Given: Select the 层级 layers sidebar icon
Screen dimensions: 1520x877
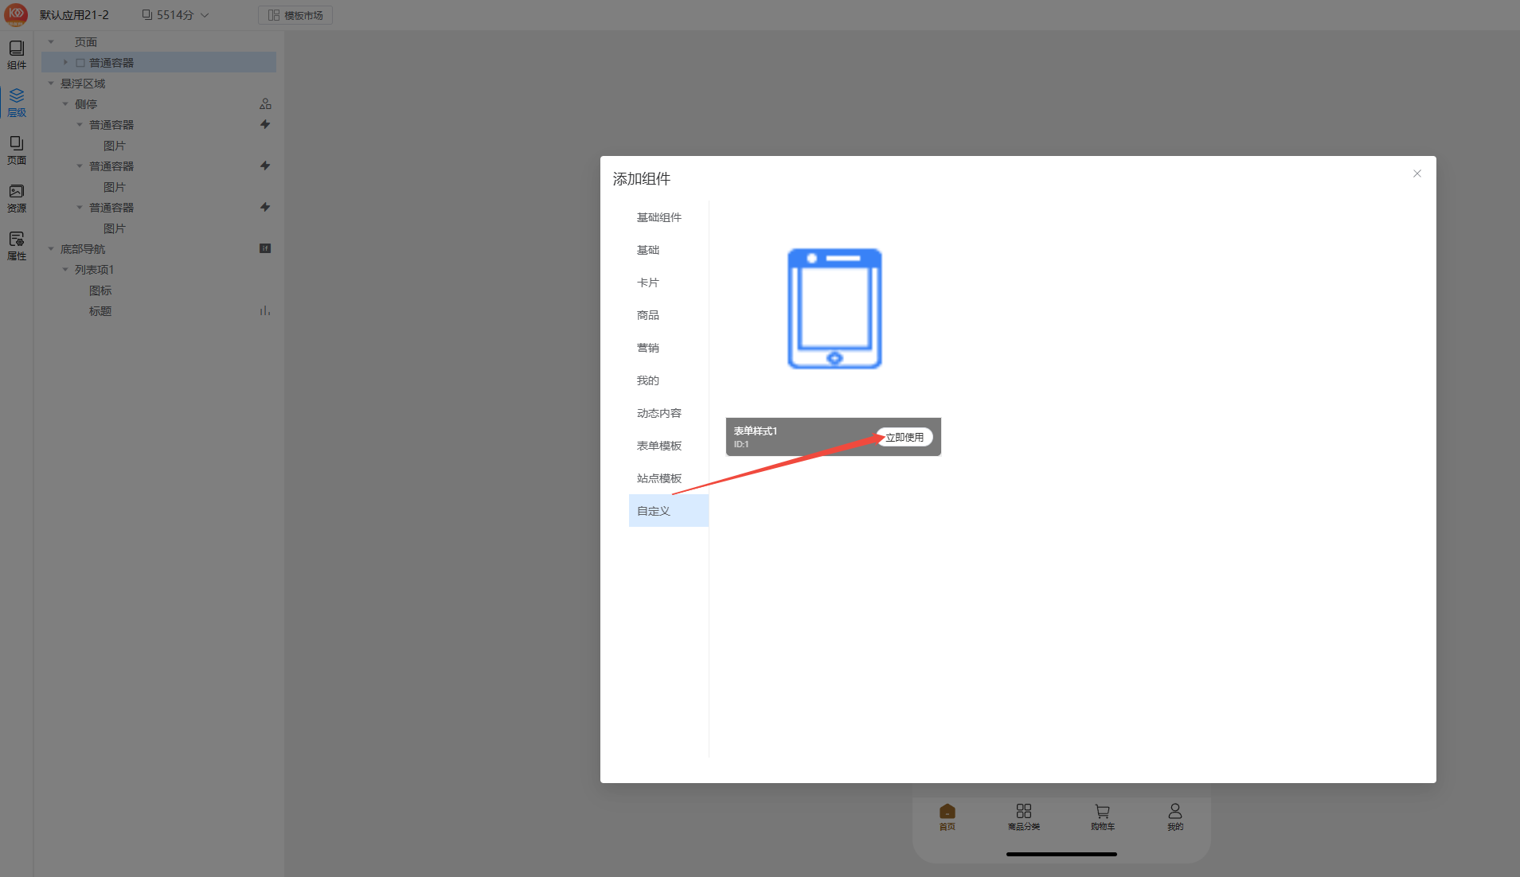Looking at the screenshot, I should (x=16, y=103).
